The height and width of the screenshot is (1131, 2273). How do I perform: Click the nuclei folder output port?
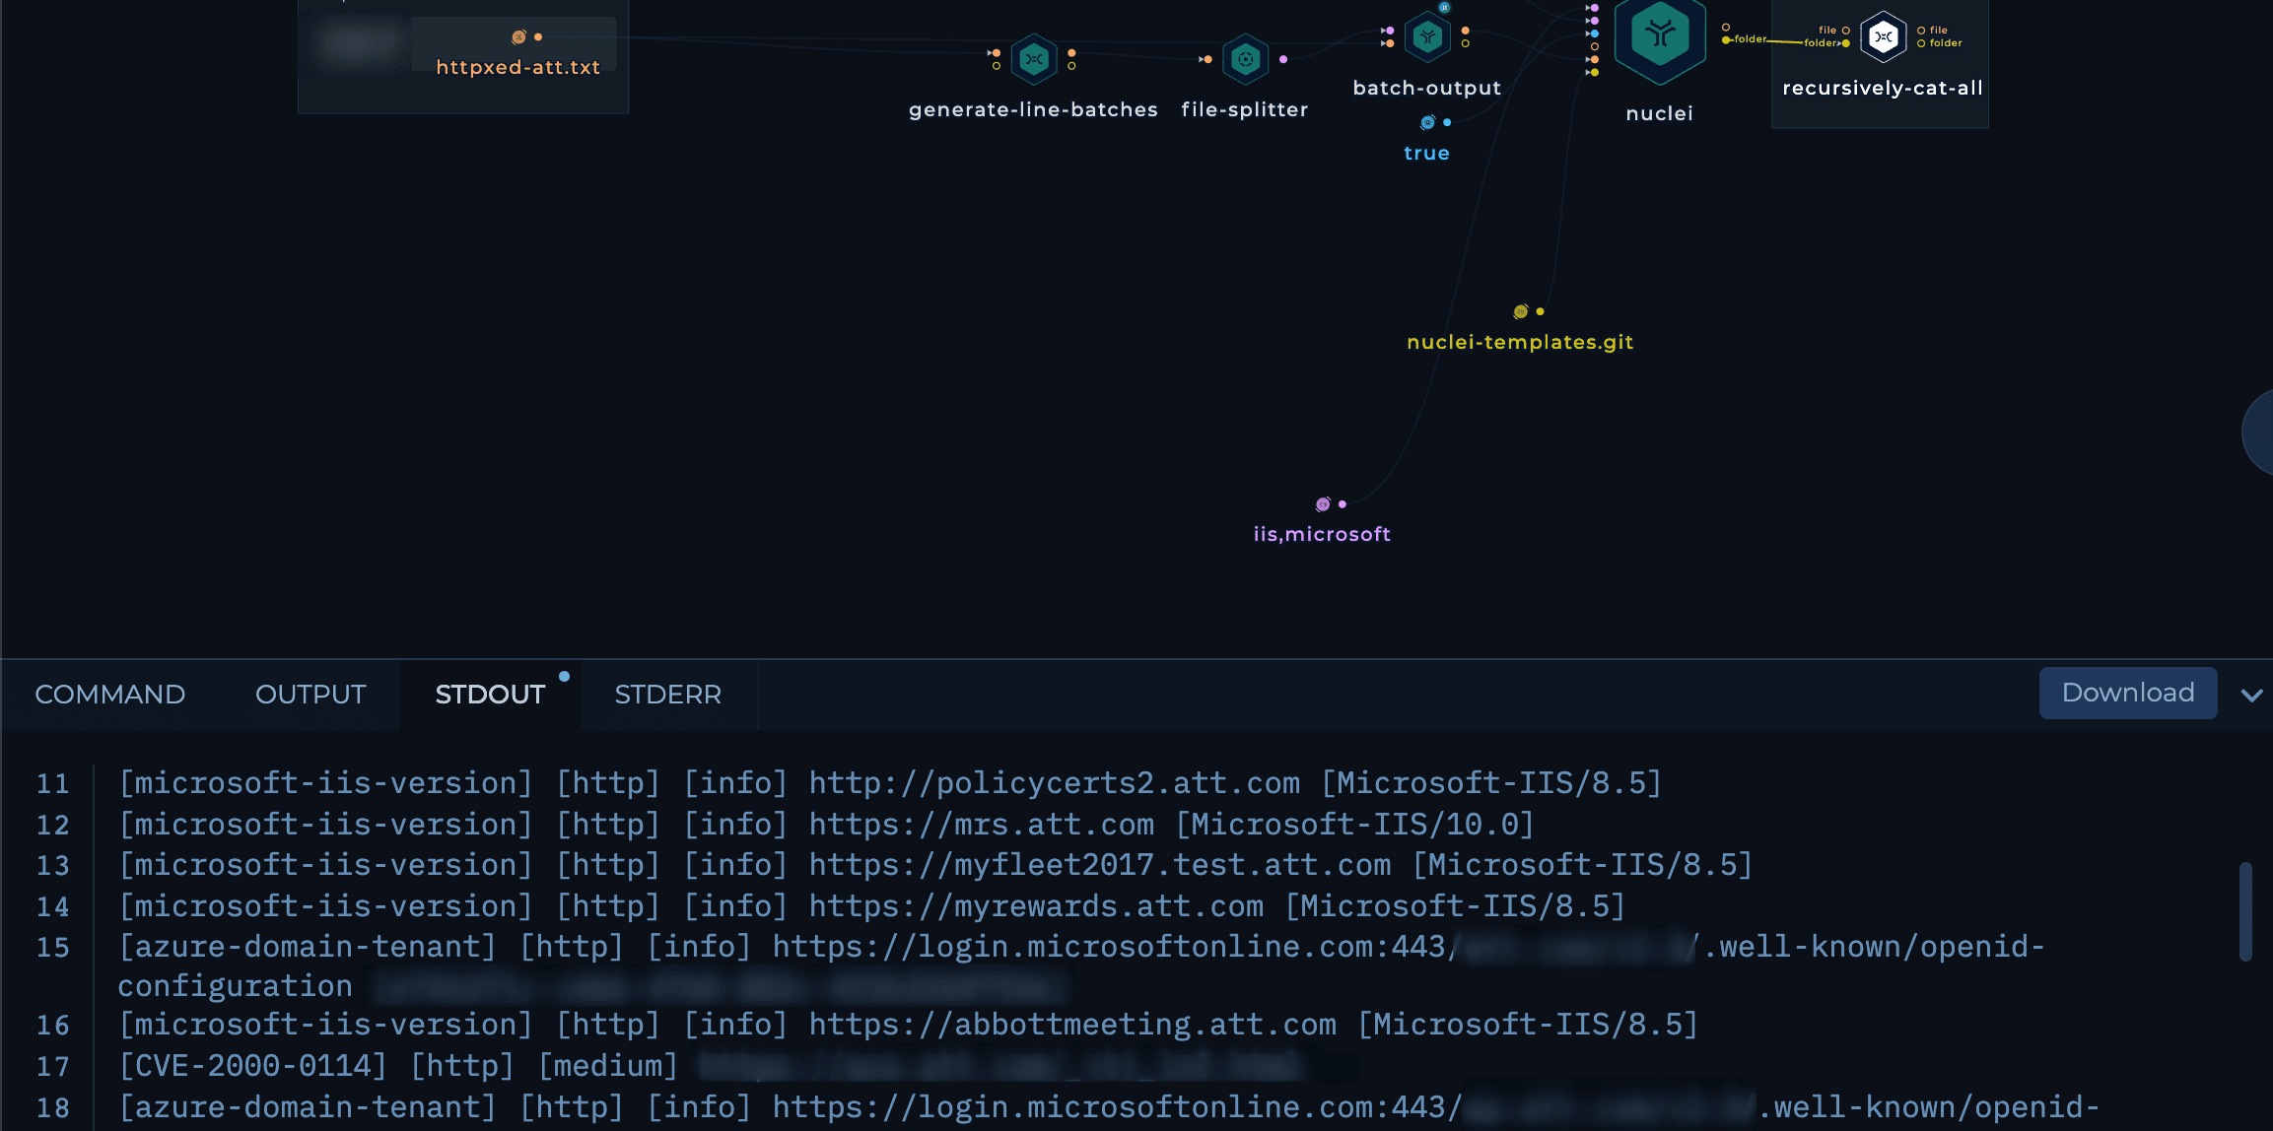1726,39
